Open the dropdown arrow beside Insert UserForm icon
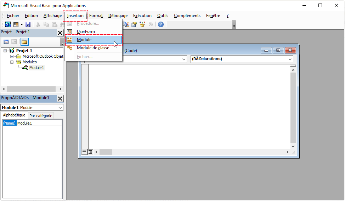 (22, 24)
